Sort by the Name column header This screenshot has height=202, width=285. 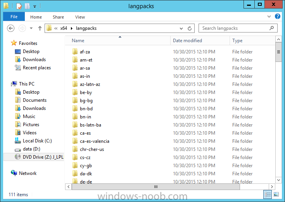(117, 41)
